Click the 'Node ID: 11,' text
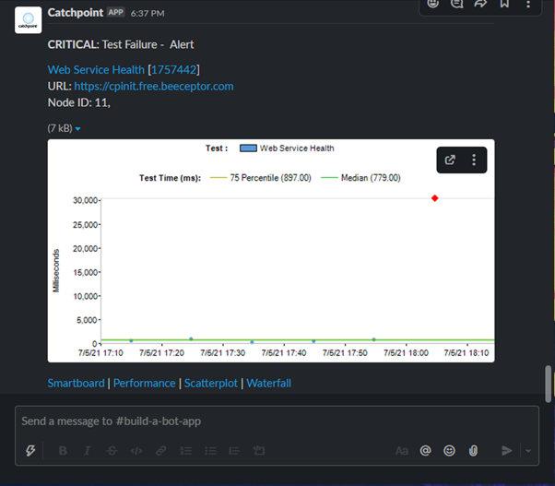Viewport: 555px width, 486px height. click(x=79, y=102)
